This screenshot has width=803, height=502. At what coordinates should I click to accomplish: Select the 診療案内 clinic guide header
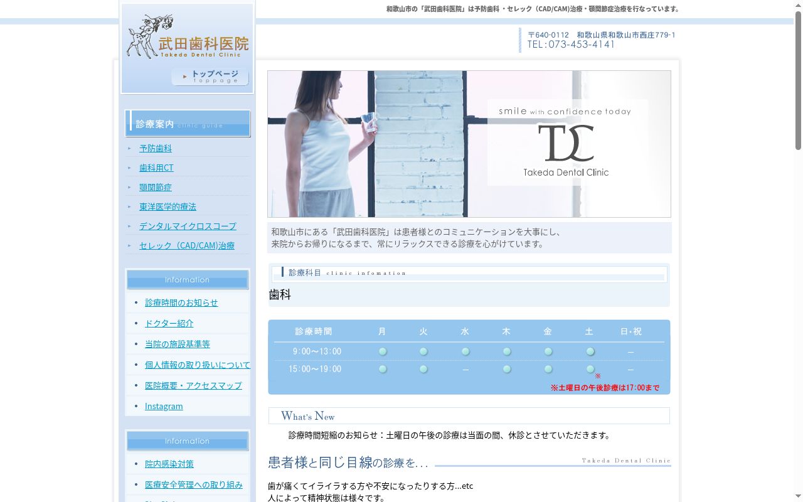(x=188, y=124)
